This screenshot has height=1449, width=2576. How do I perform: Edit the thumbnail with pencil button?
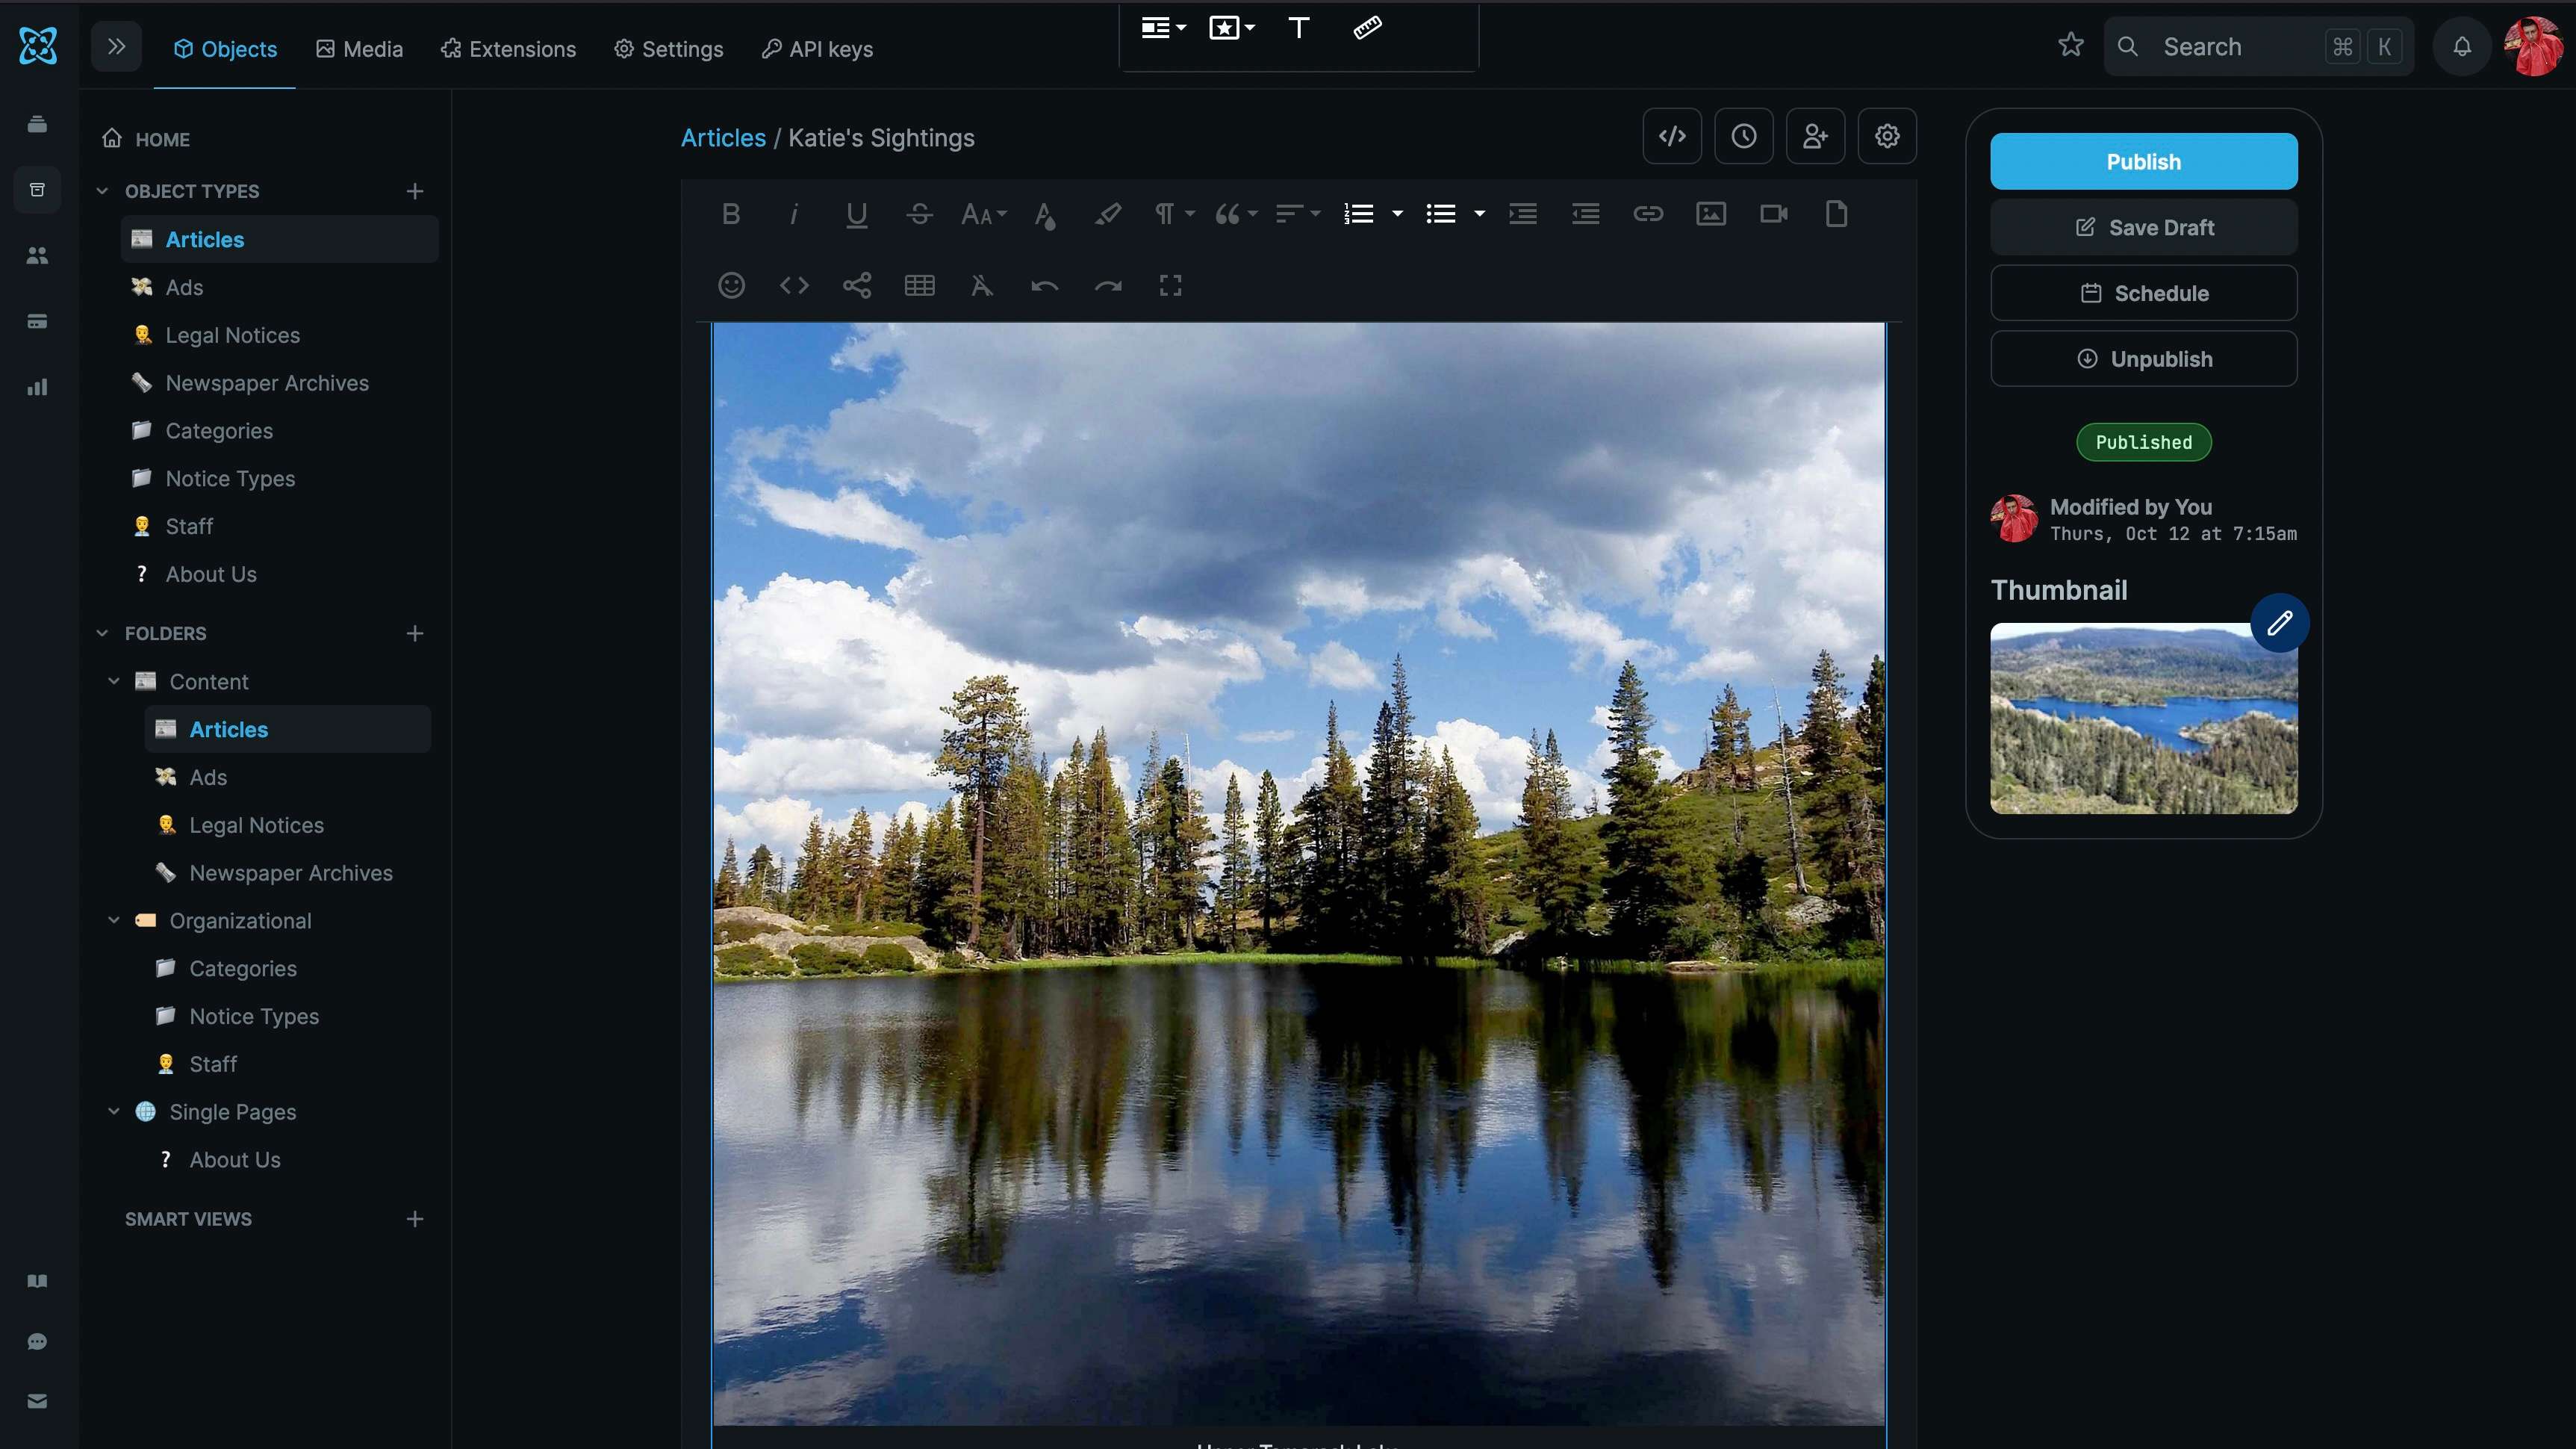click(2280, 623)
